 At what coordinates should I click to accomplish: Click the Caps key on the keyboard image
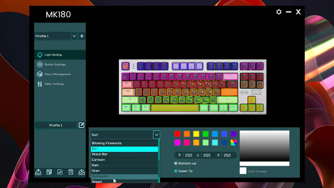coord(128,92)
